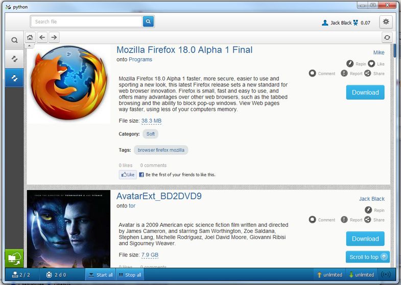Collapse the small up-arrow expander
The height and width of the screenshot is (285, 401).
pyautogui.click(x=29, y=46)
